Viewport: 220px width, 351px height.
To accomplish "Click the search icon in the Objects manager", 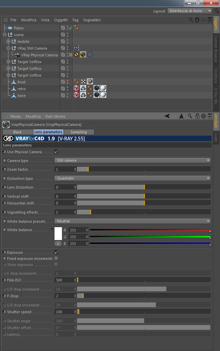I will [x=191, y=20].
